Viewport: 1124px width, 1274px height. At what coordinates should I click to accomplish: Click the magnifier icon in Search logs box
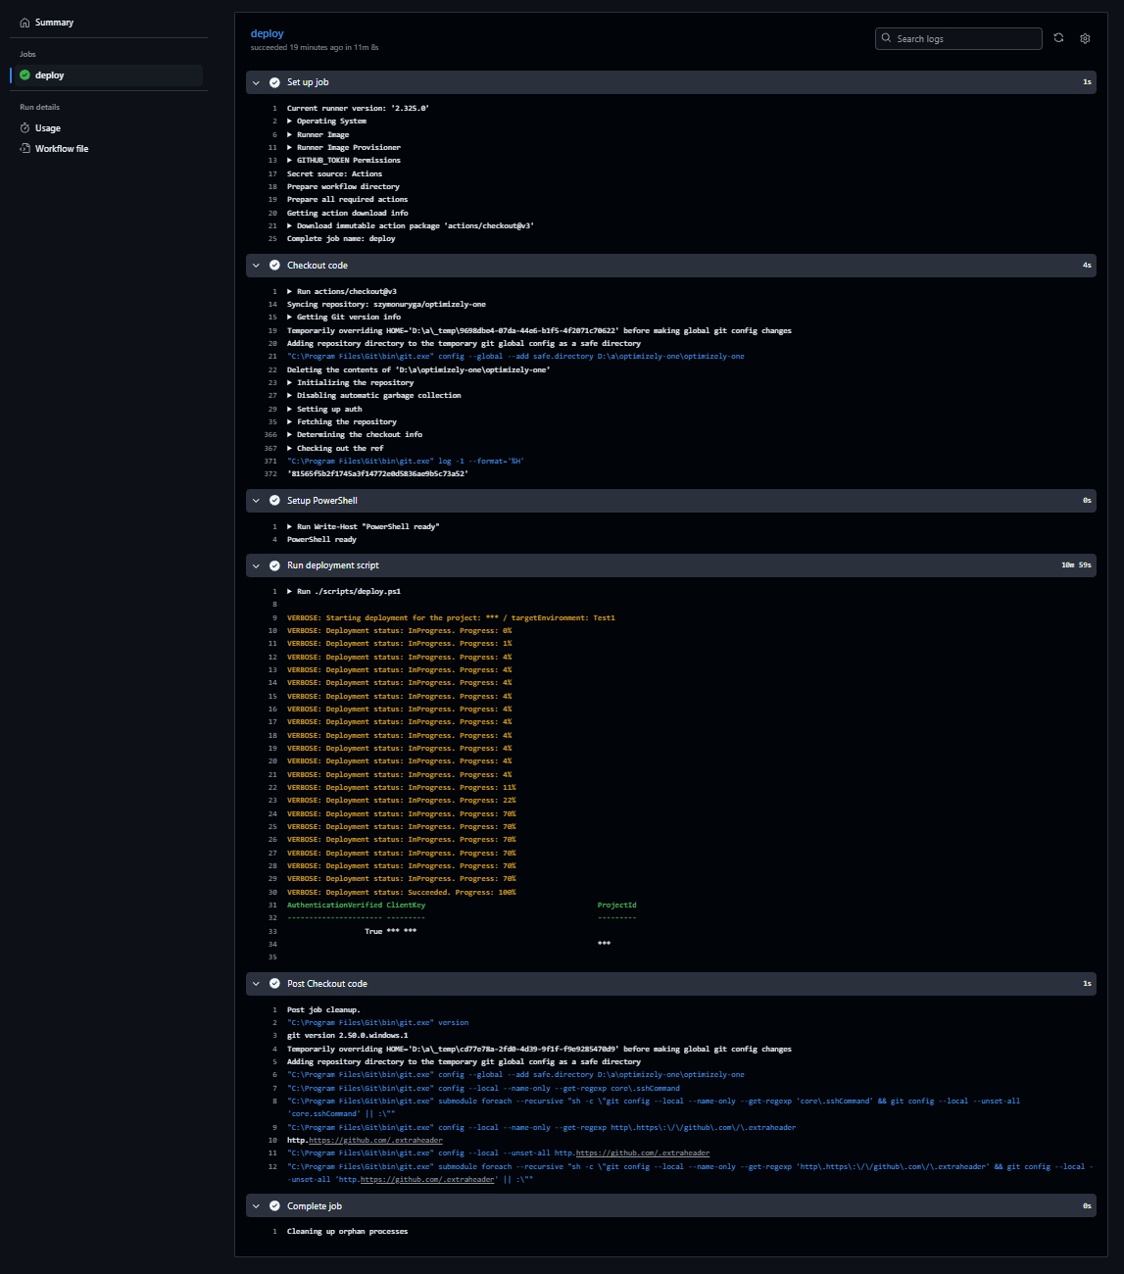tap(885, 38)
